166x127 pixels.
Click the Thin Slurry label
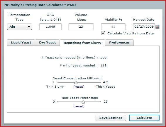55,86
